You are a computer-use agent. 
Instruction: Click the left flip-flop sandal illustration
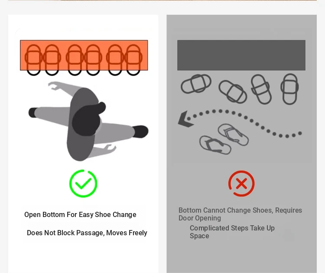tap(215, 145)
